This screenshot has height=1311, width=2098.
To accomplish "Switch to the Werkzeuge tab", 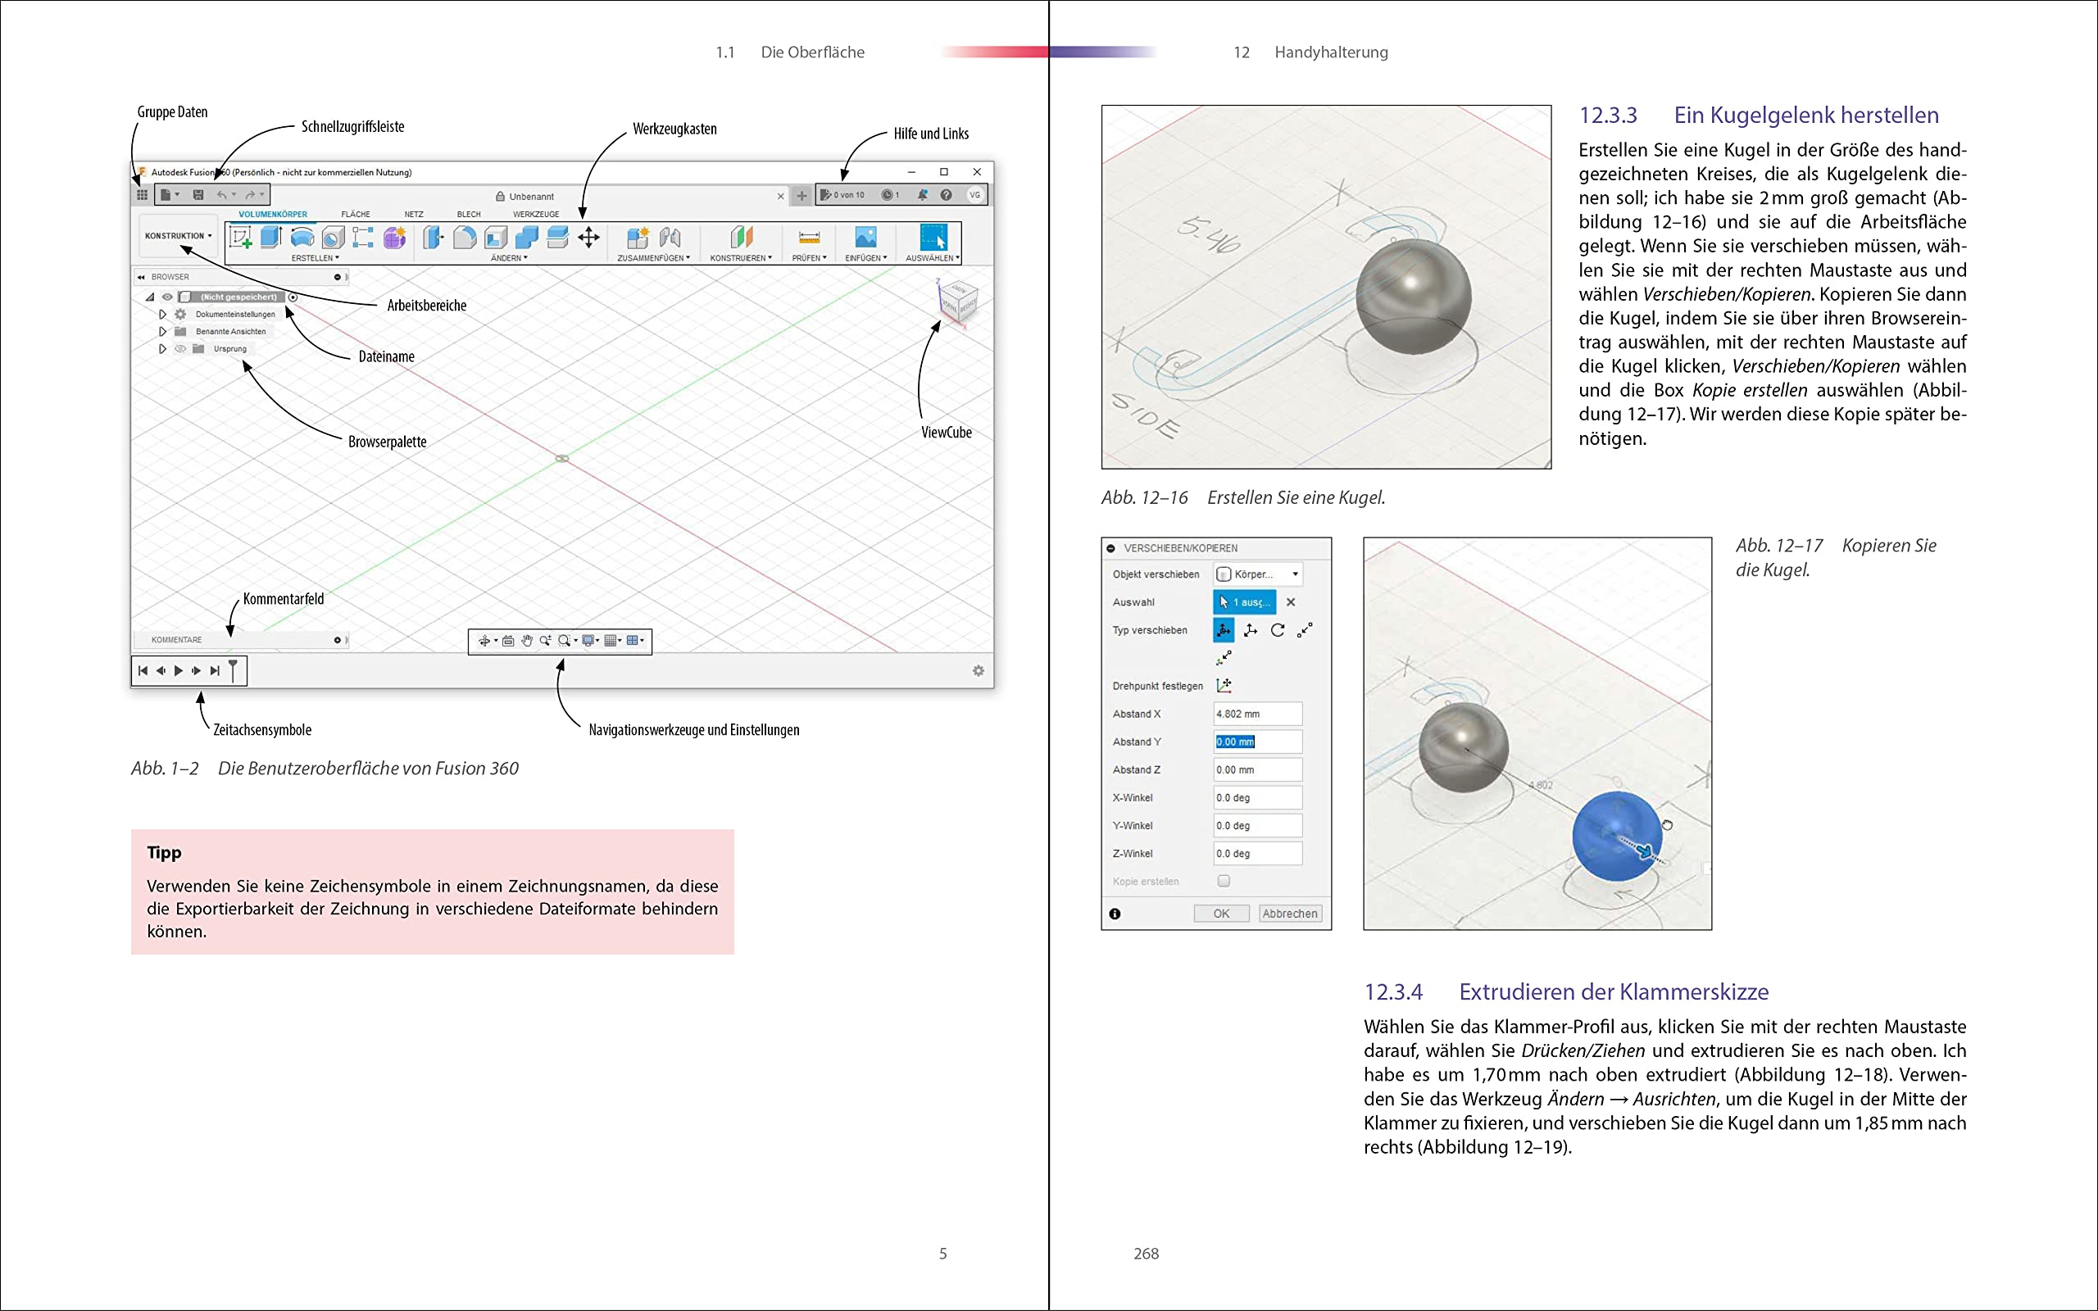I will (536, 214).
